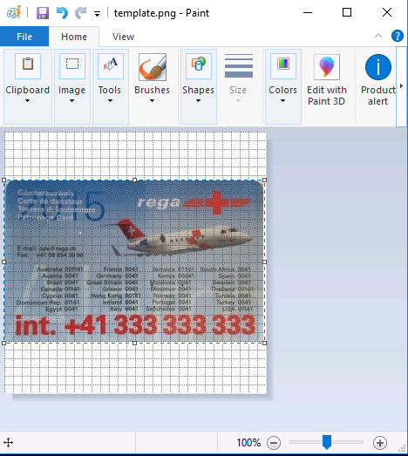
Task: Select the Brushes tool icon
Action: [153, 67]
